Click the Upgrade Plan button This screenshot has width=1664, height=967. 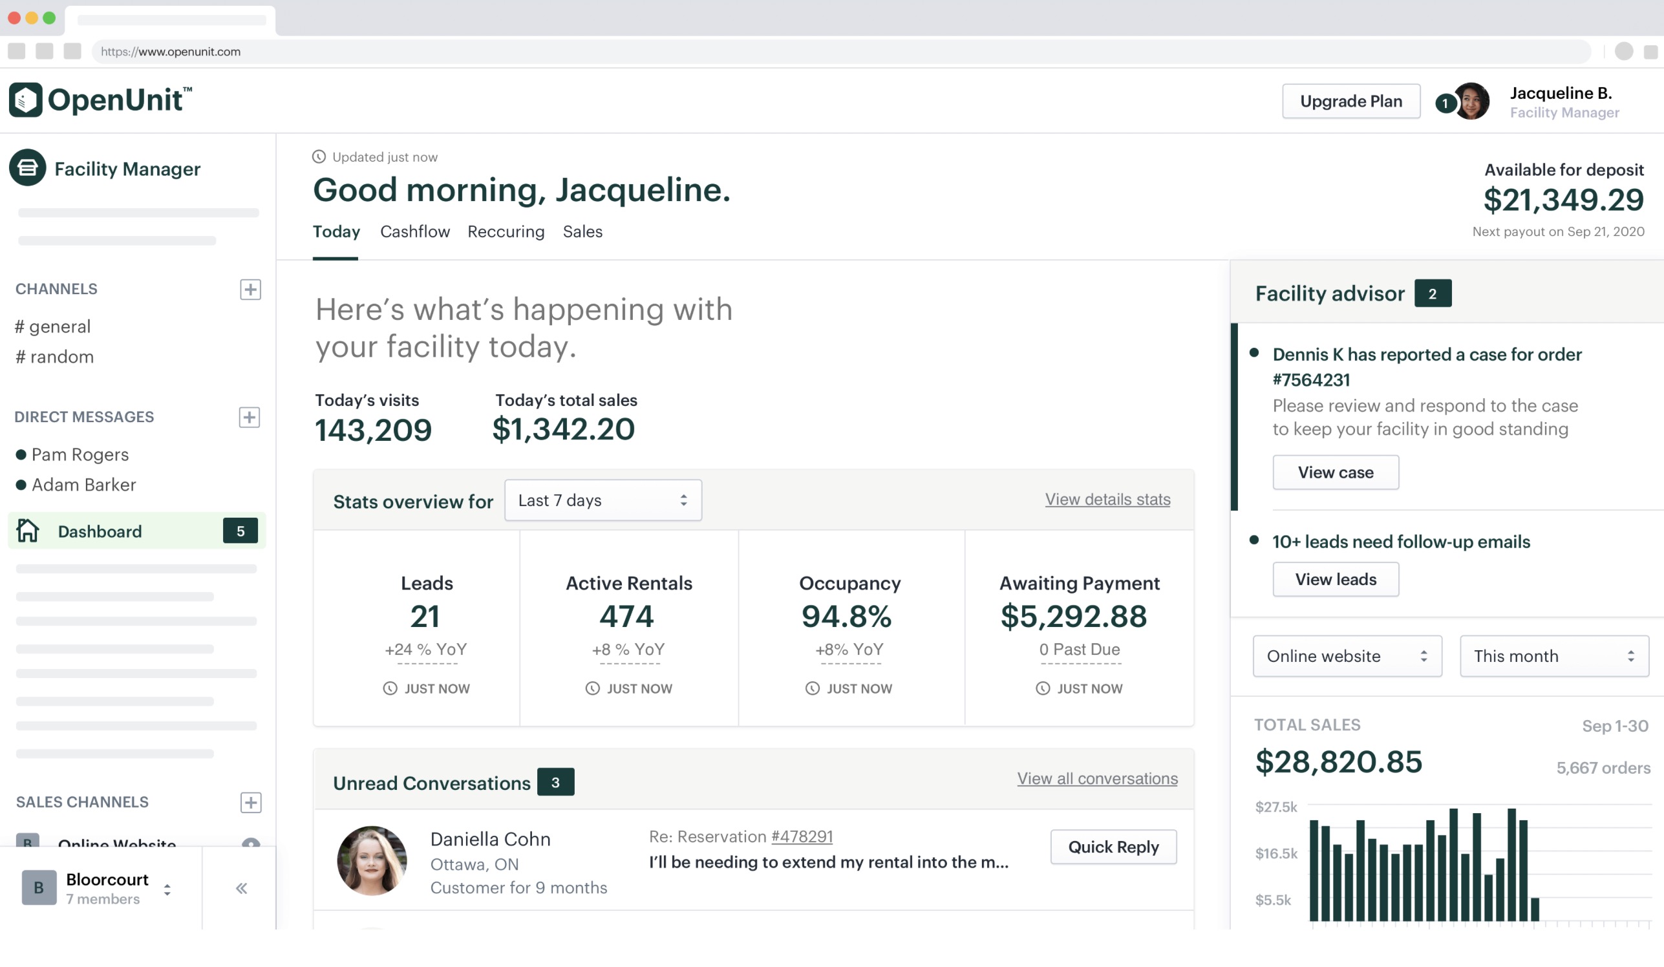pyautogui.click(x=1350, y=101)
